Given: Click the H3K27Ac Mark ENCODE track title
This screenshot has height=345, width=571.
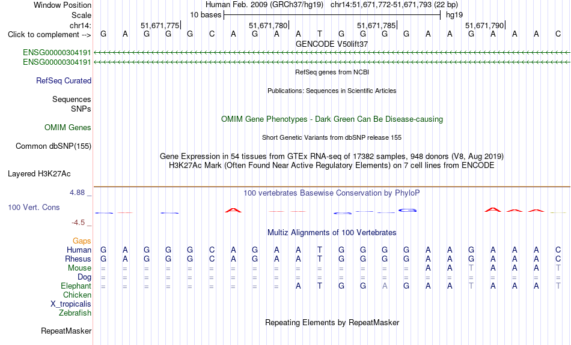Looking at the screenshot, I should 332,166.
